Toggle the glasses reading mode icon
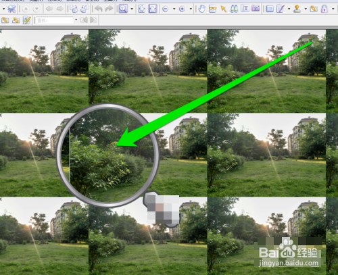Image resolution: width=338 pixels, height=275 pixels. tap(212, 9)
